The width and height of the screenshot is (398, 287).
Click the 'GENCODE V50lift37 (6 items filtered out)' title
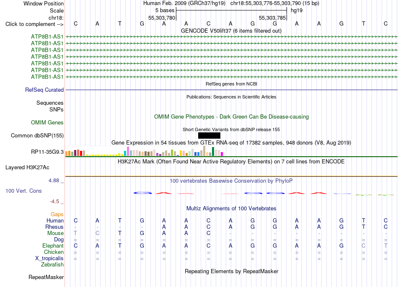pos(231,31)
